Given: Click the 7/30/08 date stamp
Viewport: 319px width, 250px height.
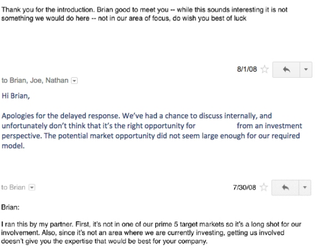Looking at the screenshot, I should [x=244, y=188].
